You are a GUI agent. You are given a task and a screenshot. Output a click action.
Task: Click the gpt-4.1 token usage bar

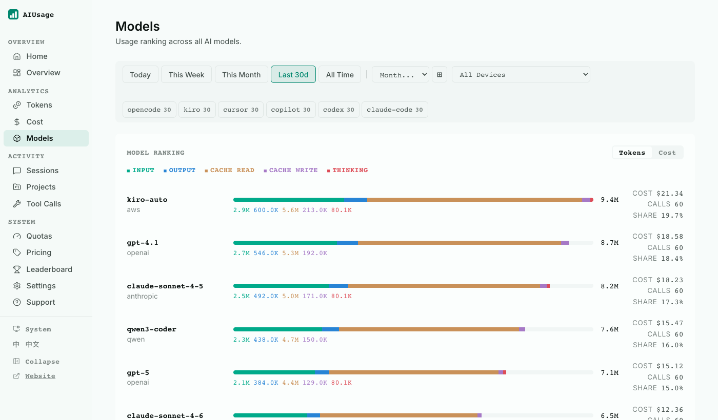tap(413, 243)
